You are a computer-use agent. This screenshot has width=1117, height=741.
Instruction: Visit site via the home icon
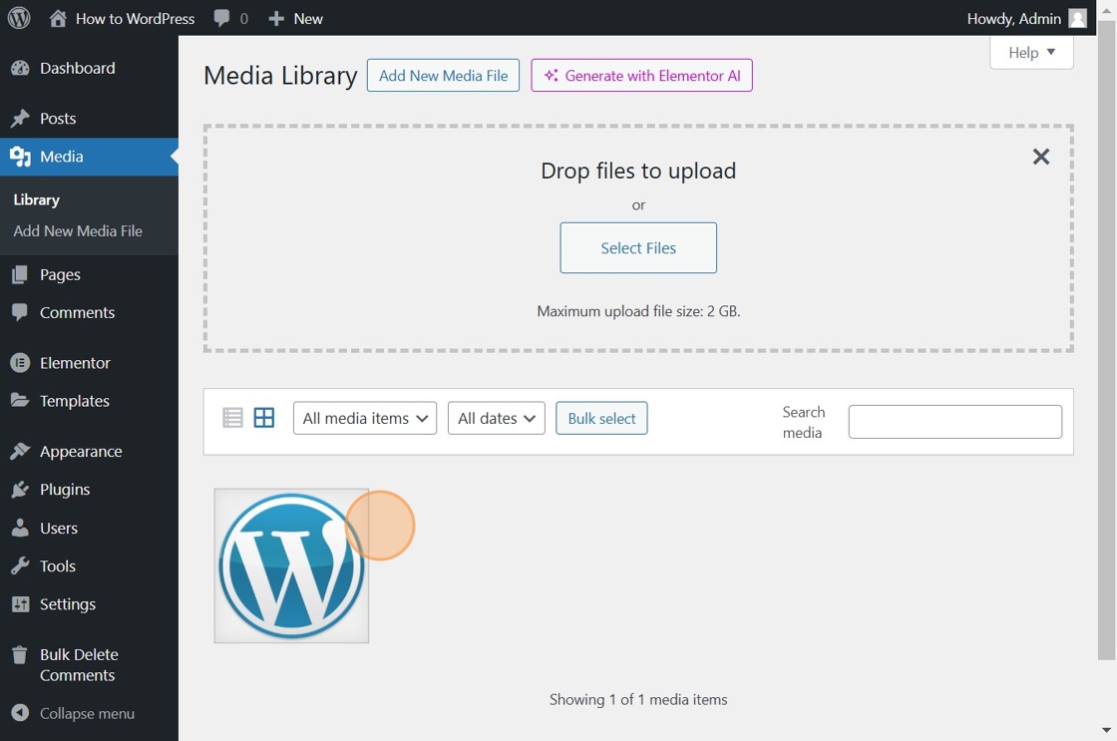pyautogui.click(x=58, y=18)
